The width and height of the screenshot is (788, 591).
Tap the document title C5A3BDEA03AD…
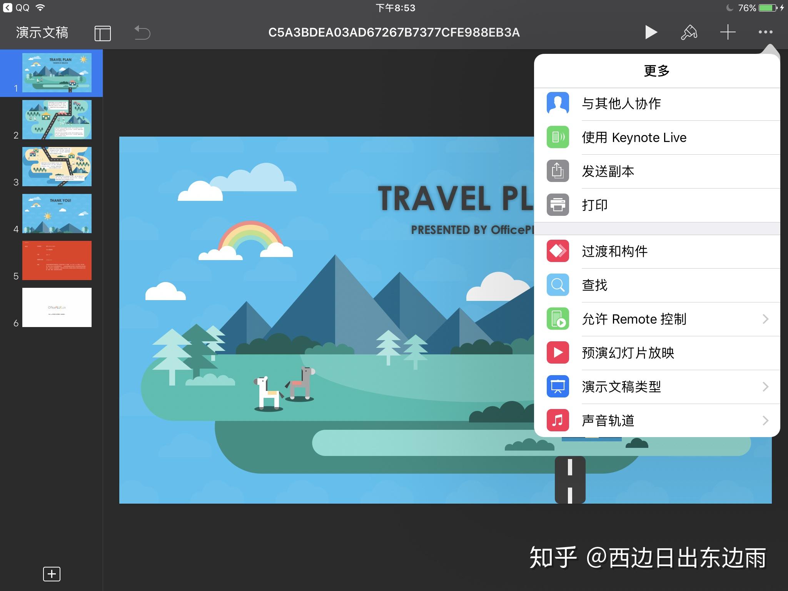pos(394,33)
